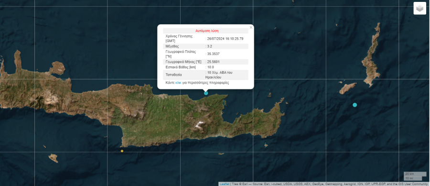Follow the 'κλικ' link for more information
This screenshot has width=430, height=186.
[x=178, y=82]
